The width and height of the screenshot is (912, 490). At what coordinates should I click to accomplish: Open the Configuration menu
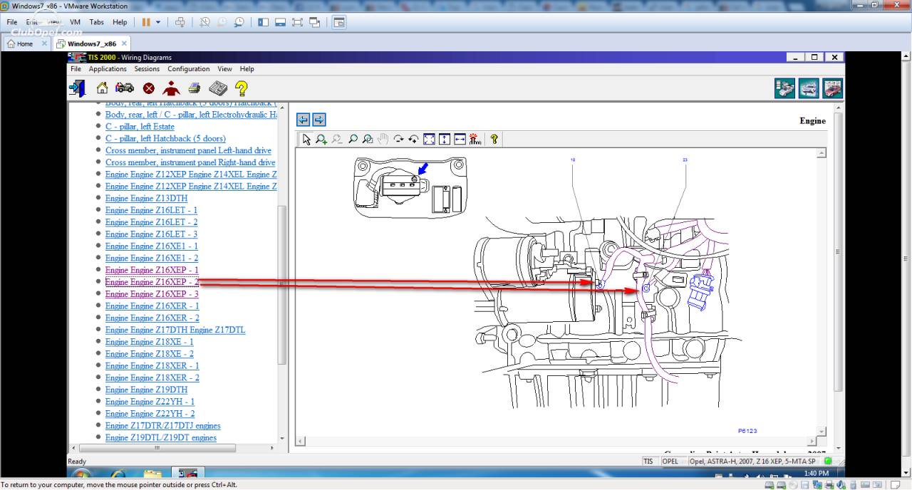[x=189, y=69]
